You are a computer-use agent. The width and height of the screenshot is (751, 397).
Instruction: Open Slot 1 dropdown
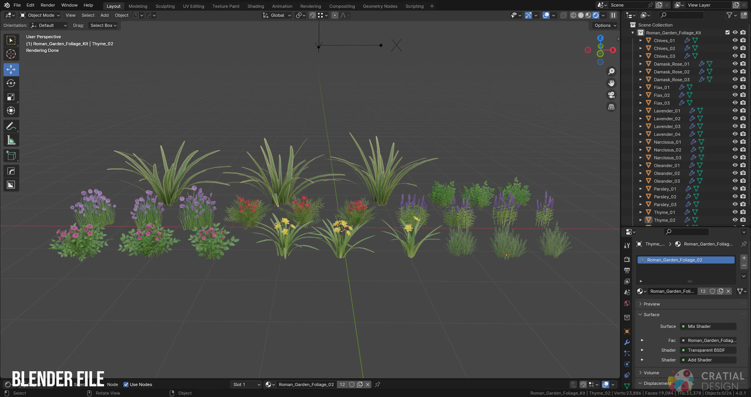pos(246,385)
